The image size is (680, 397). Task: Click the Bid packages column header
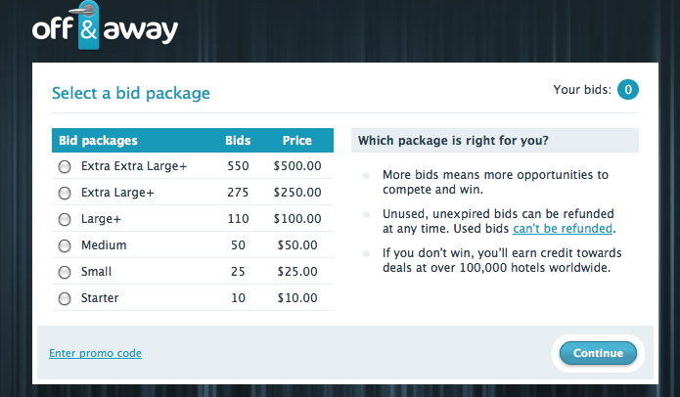98,141
